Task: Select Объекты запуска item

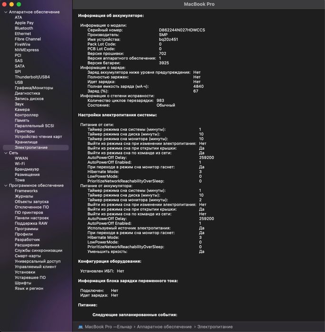Action: click(x=31, y=202)
